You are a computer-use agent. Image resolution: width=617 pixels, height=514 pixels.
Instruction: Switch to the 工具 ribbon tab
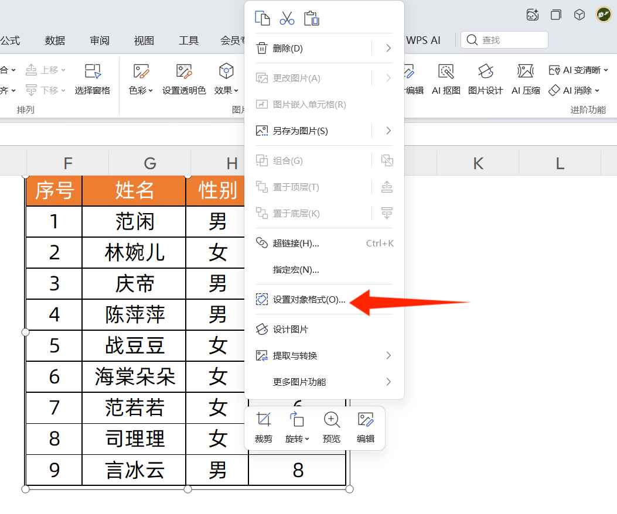tap(189, 40)
